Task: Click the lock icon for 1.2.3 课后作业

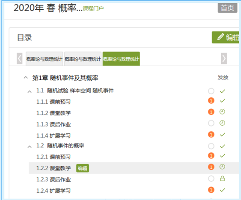Action: 222,179
